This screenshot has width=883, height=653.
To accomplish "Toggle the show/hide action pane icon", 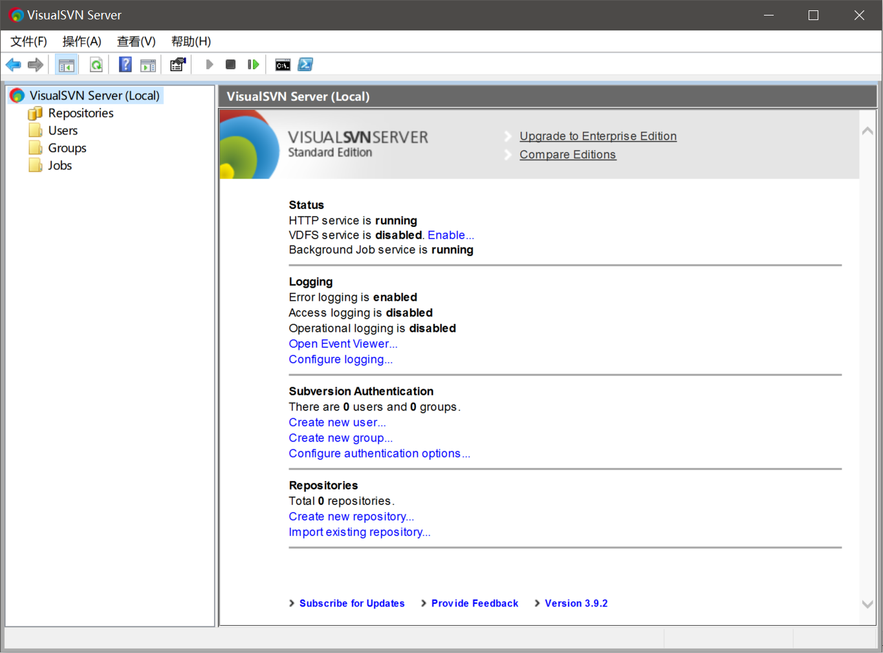I will click(148, 65).
